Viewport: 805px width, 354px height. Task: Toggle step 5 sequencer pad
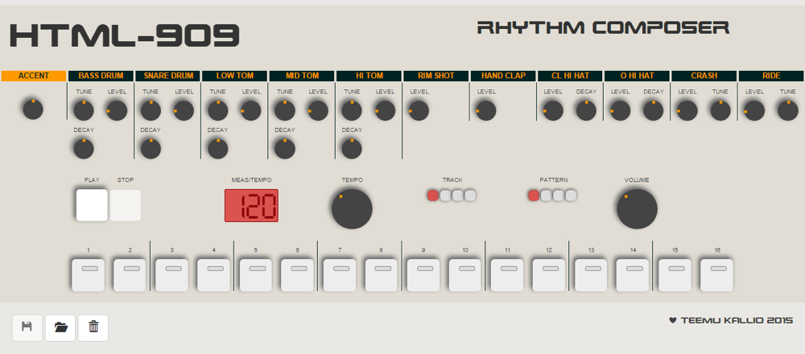(255, 274)
